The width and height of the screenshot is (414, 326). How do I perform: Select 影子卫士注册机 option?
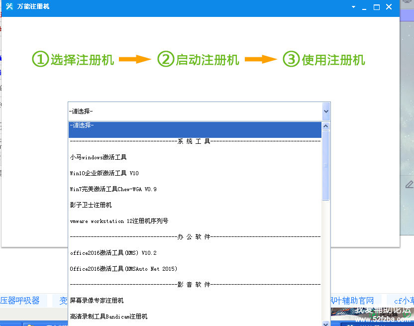click(91, 205)
